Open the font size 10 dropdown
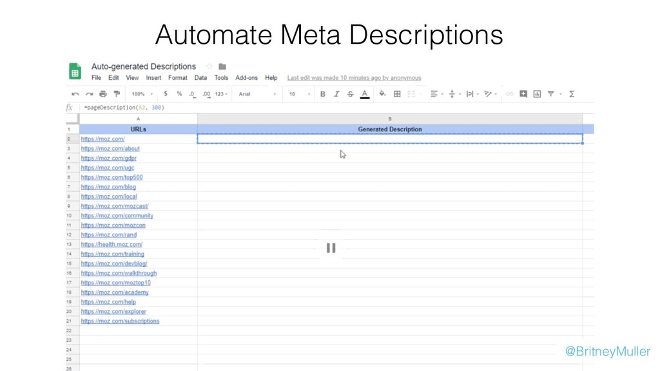Image resolution: width=660 pixels, height=371 pixels. (x=300, y=94)
